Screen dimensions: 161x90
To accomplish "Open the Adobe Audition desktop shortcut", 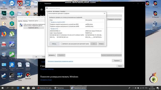I will 4,13.
